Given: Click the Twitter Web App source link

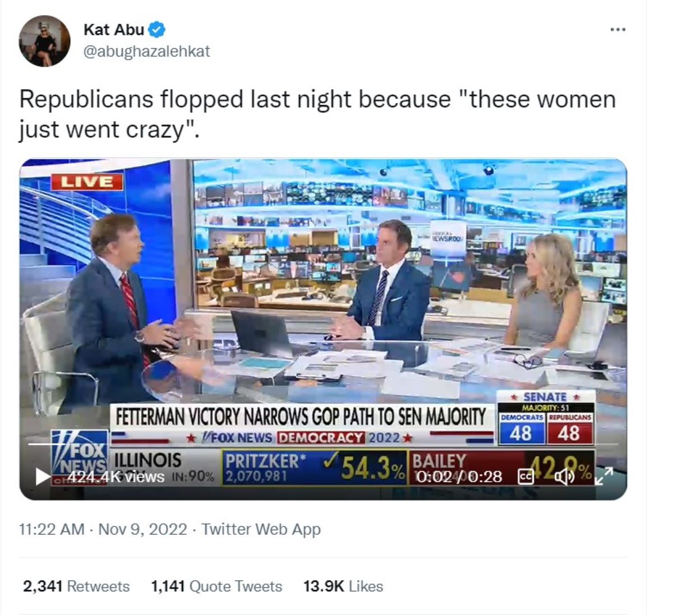Looking at the screenshot, I should coord(261,529).
